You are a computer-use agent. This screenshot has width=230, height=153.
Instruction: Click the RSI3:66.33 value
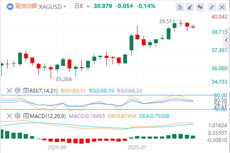(130, 91)
